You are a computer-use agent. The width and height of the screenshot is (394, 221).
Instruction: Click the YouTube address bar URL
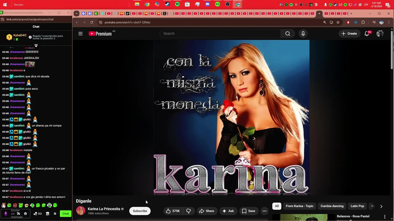(127, 22)
